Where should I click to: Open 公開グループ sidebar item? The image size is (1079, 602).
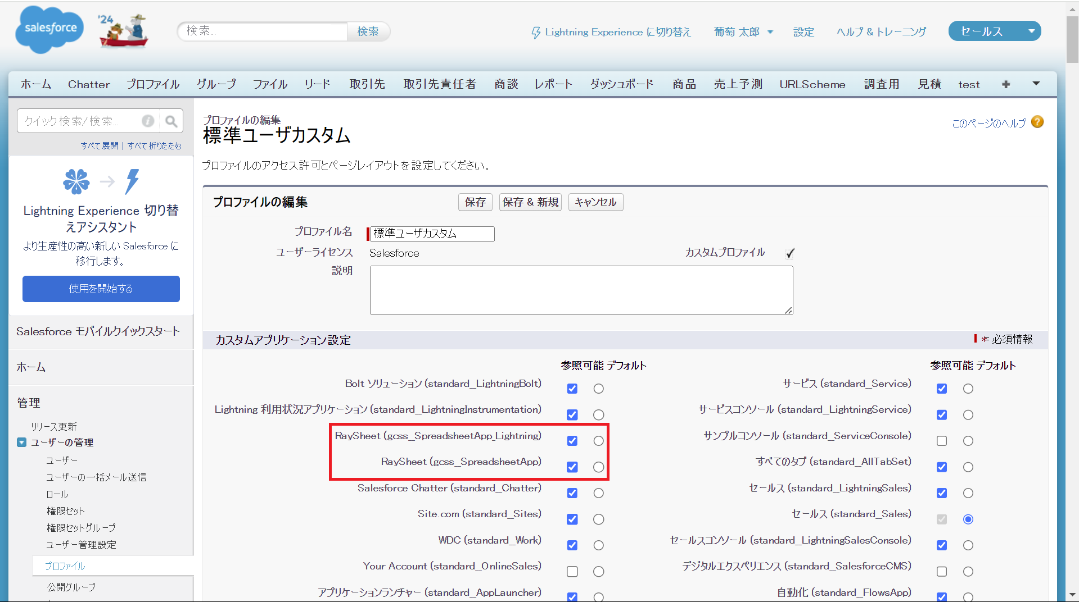coord(71,587)
